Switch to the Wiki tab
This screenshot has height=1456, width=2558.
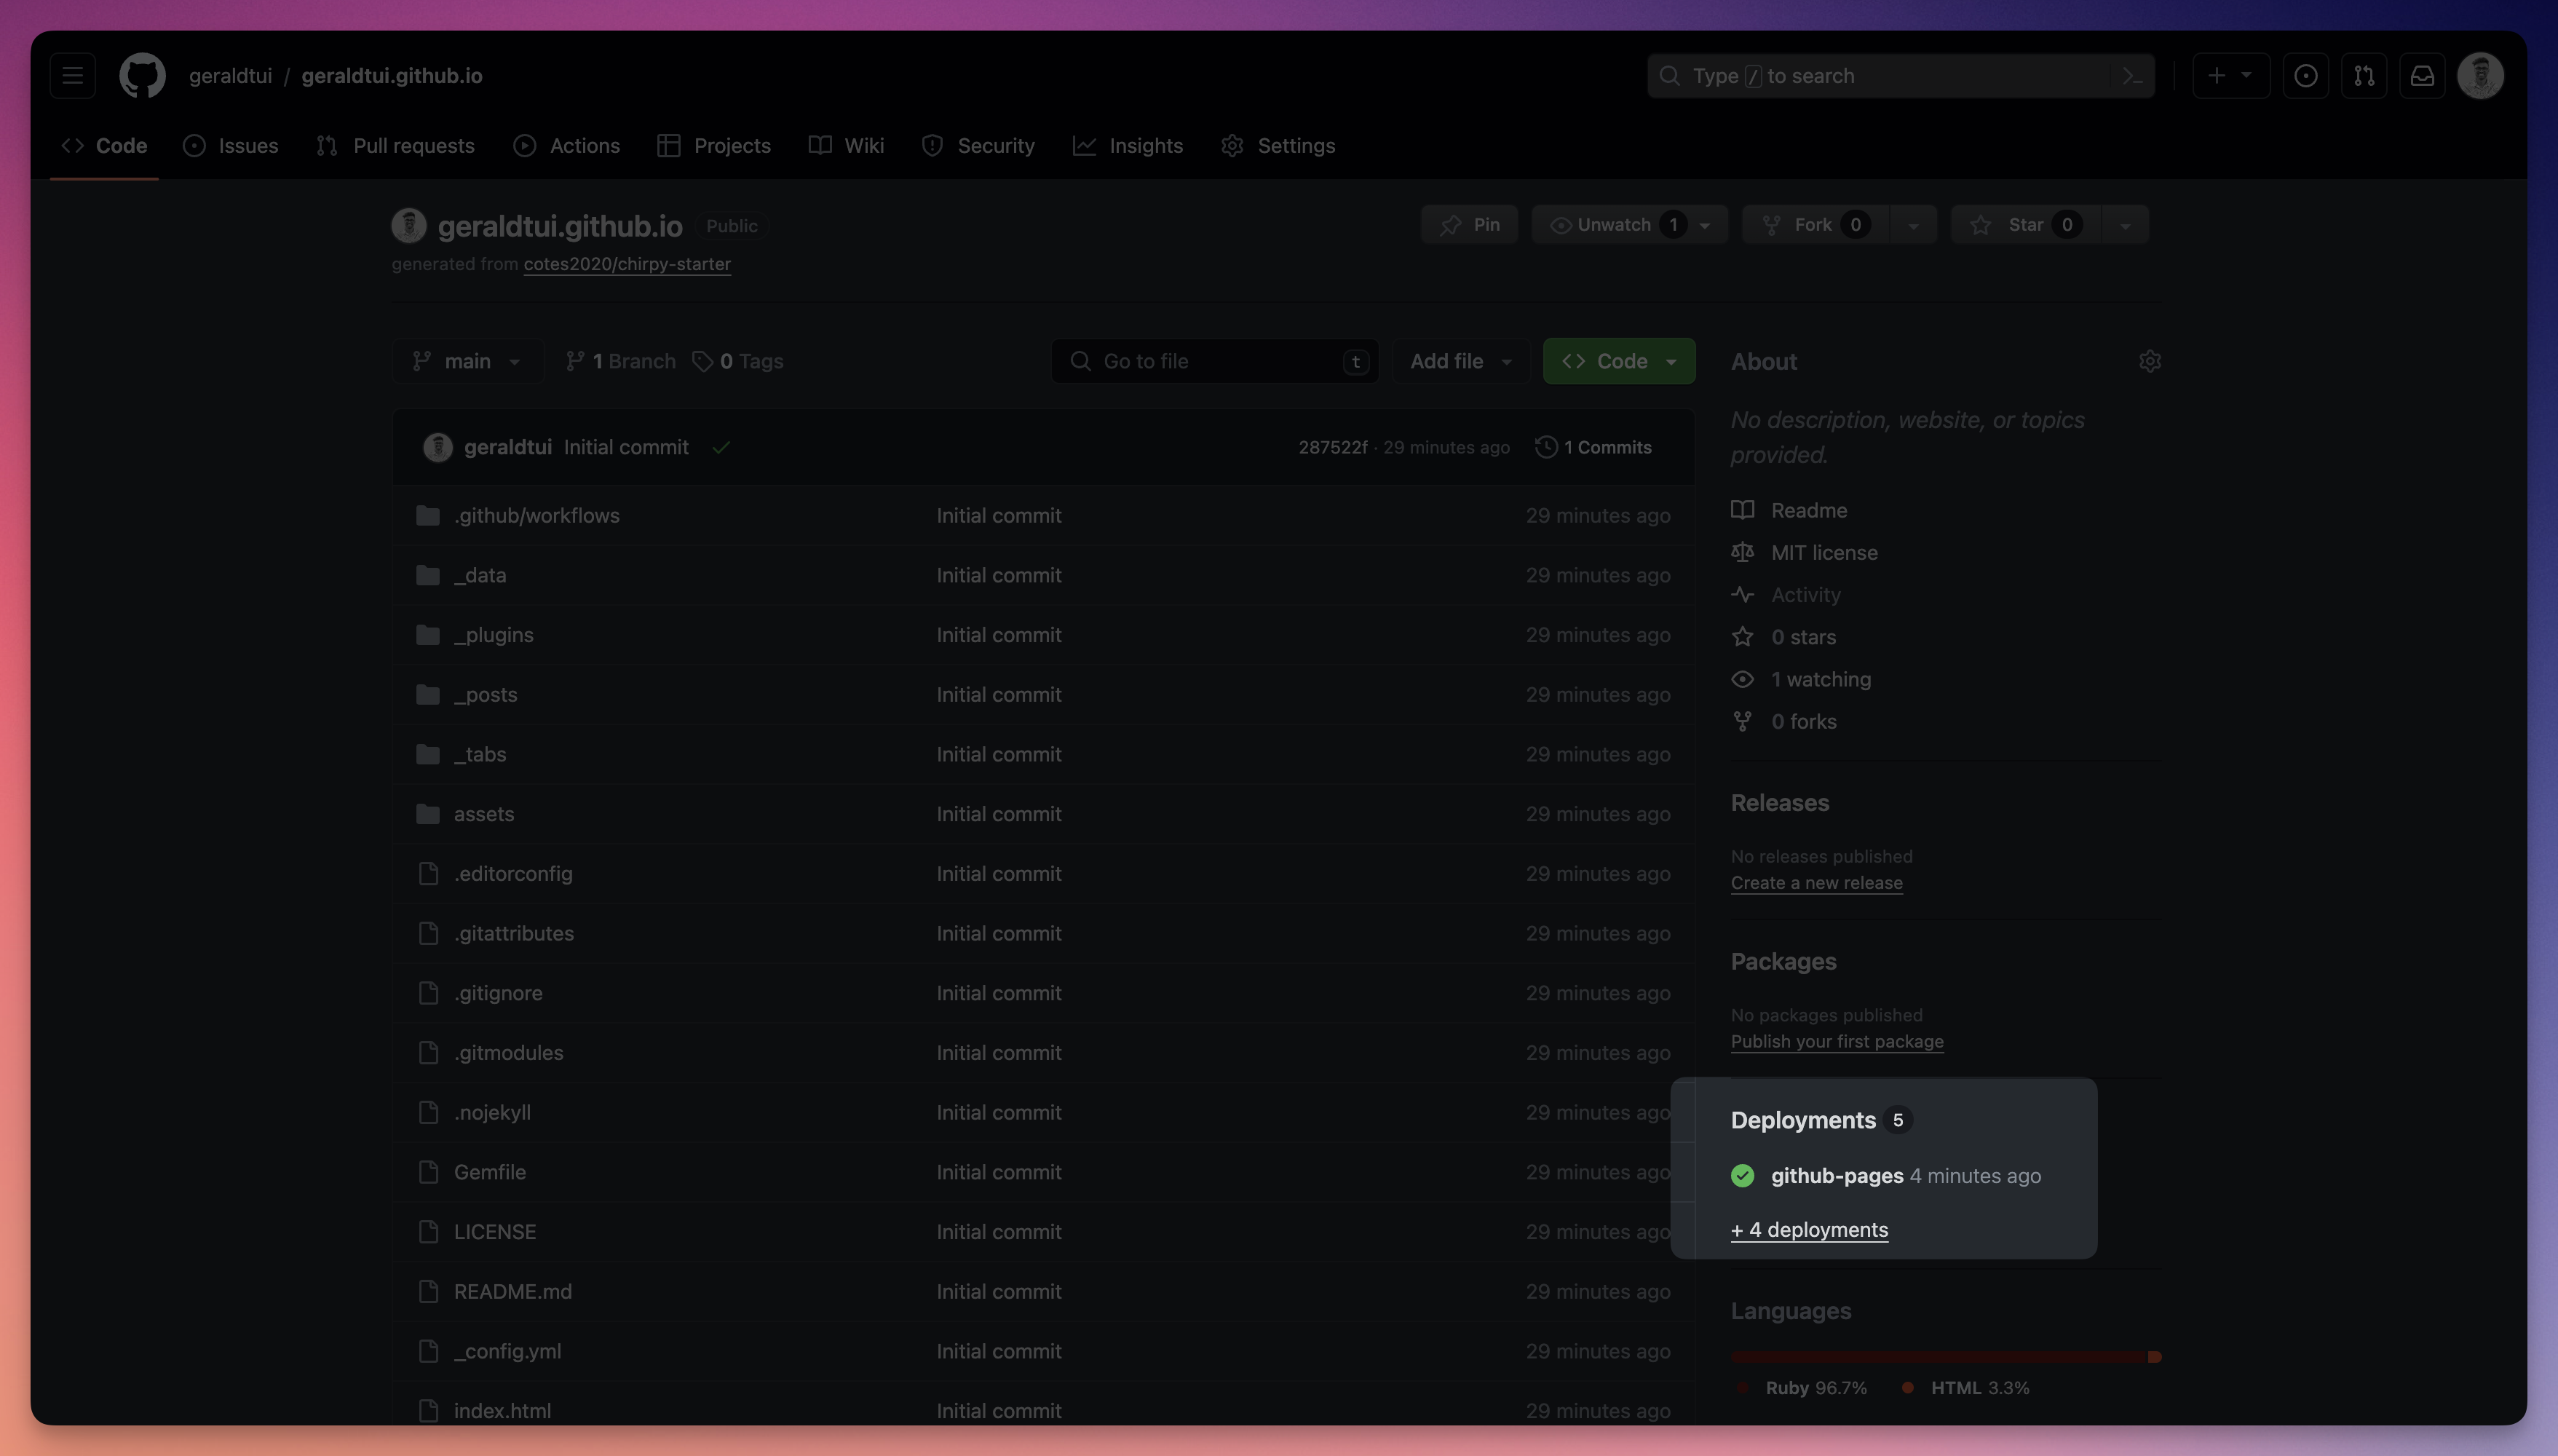click(847, 146)
